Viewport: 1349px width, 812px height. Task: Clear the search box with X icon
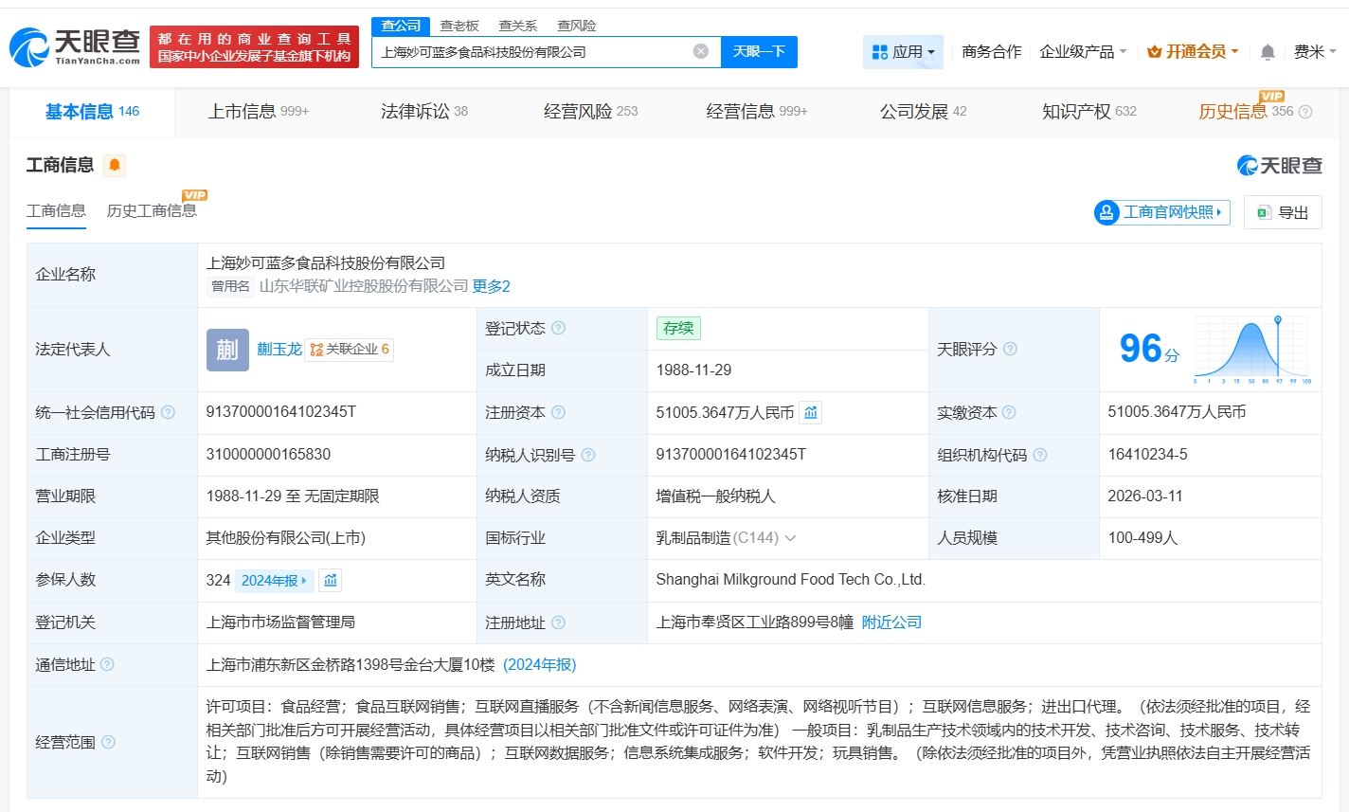coord(700,51)
